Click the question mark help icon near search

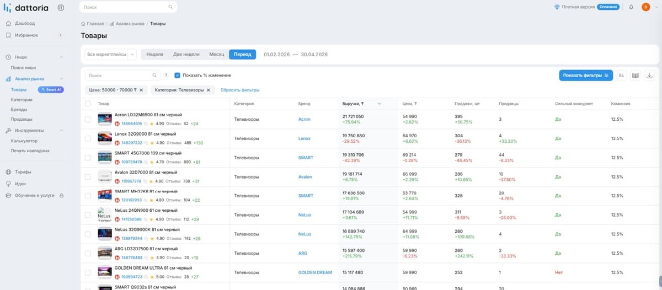pyautogui.click(x=166, y=76)
